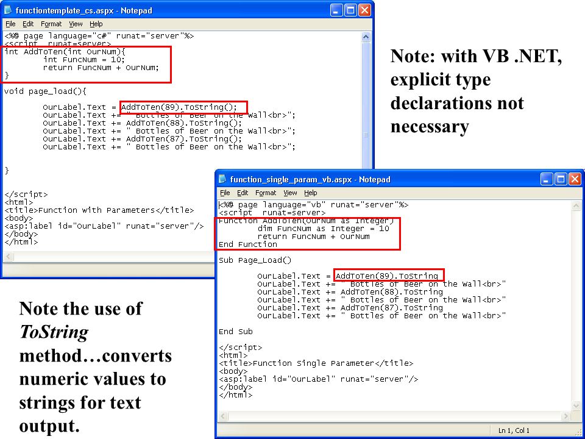Click the 'Ln 1, Col 1' status bar entry

pyautogui.click(x=514, y=430)
